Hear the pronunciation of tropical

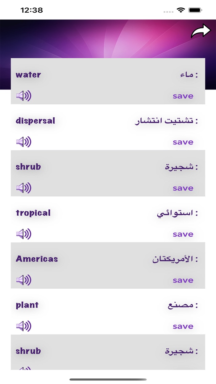pos(23,234)
